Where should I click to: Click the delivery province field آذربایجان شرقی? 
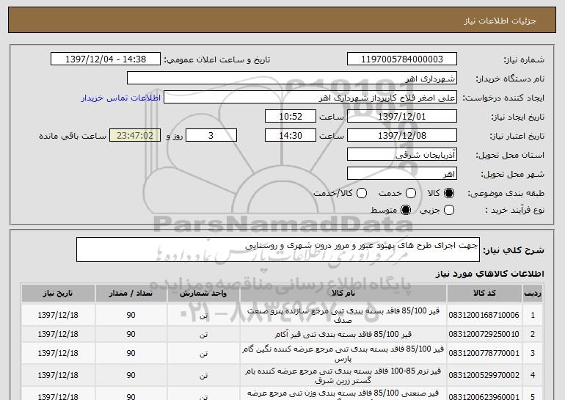click(402, 155)
